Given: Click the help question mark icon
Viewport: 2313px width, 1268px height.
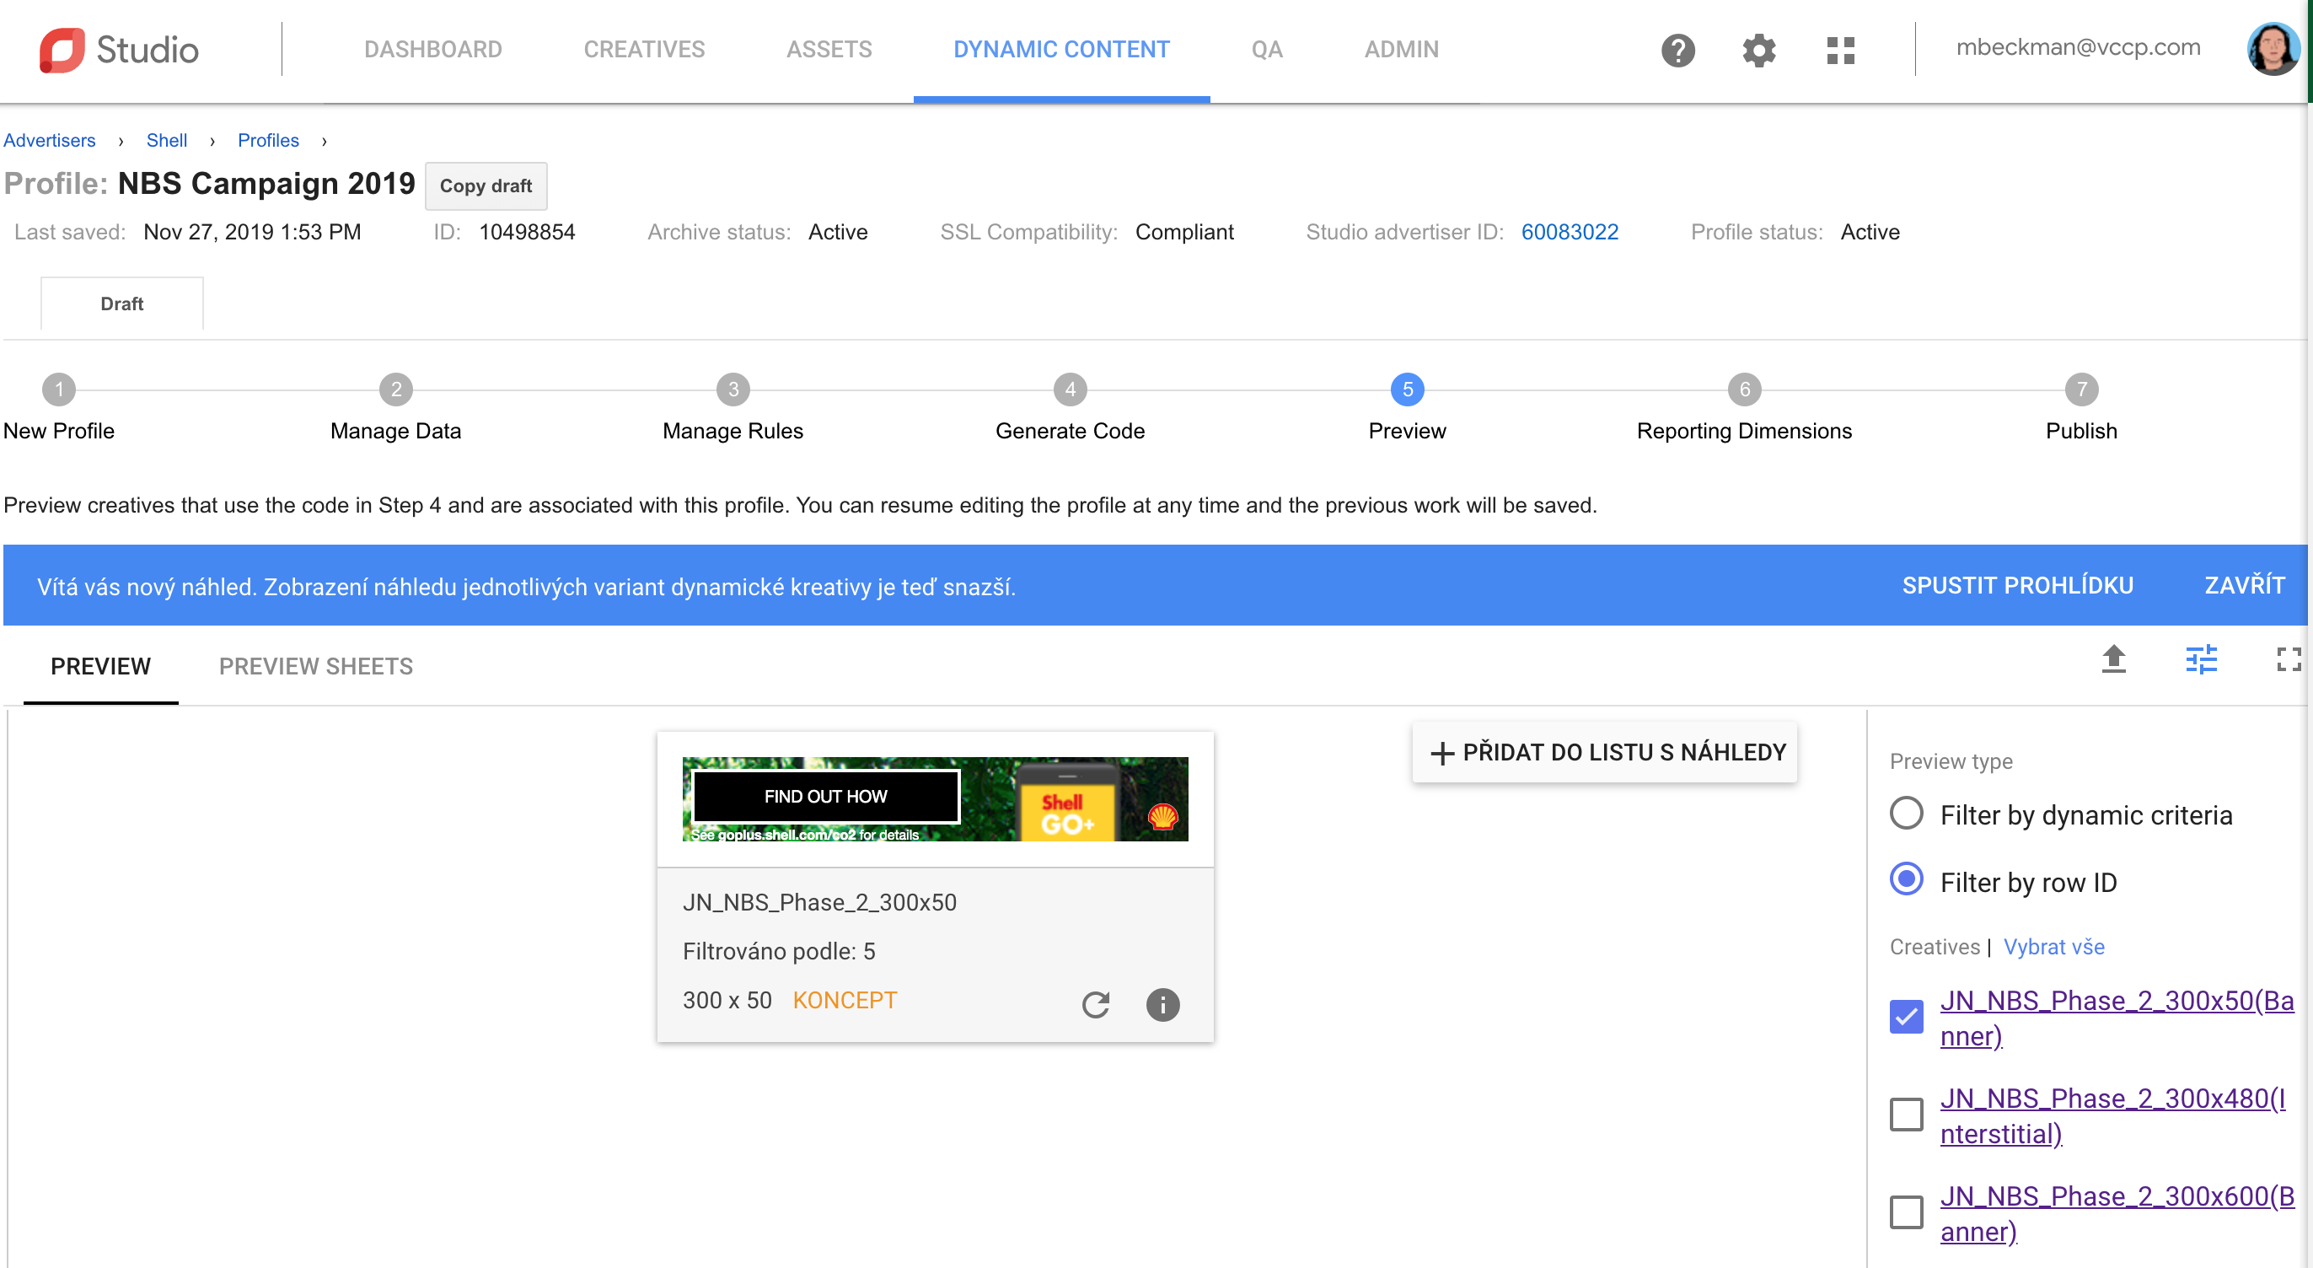Looking at the screenshot, I should (1679, 50).
